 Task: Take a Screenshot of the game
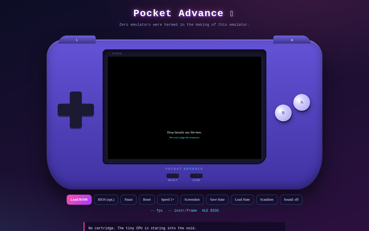(192, 200)
